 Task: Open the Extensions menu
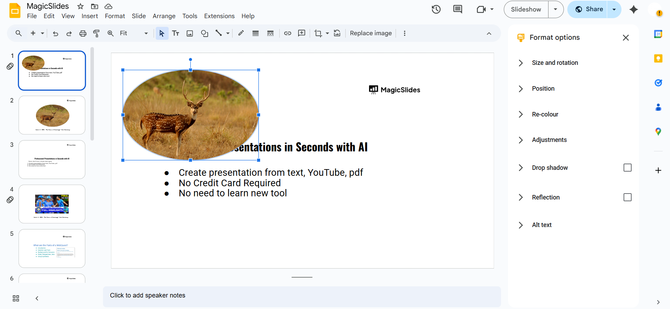click(219, 16)
